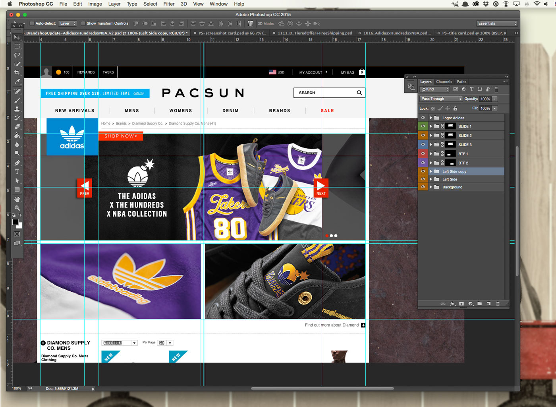The width and height of the screenshot is (556, 407).
Task: Select the Clone Stamp tool
Action: (x=17, y=109)
